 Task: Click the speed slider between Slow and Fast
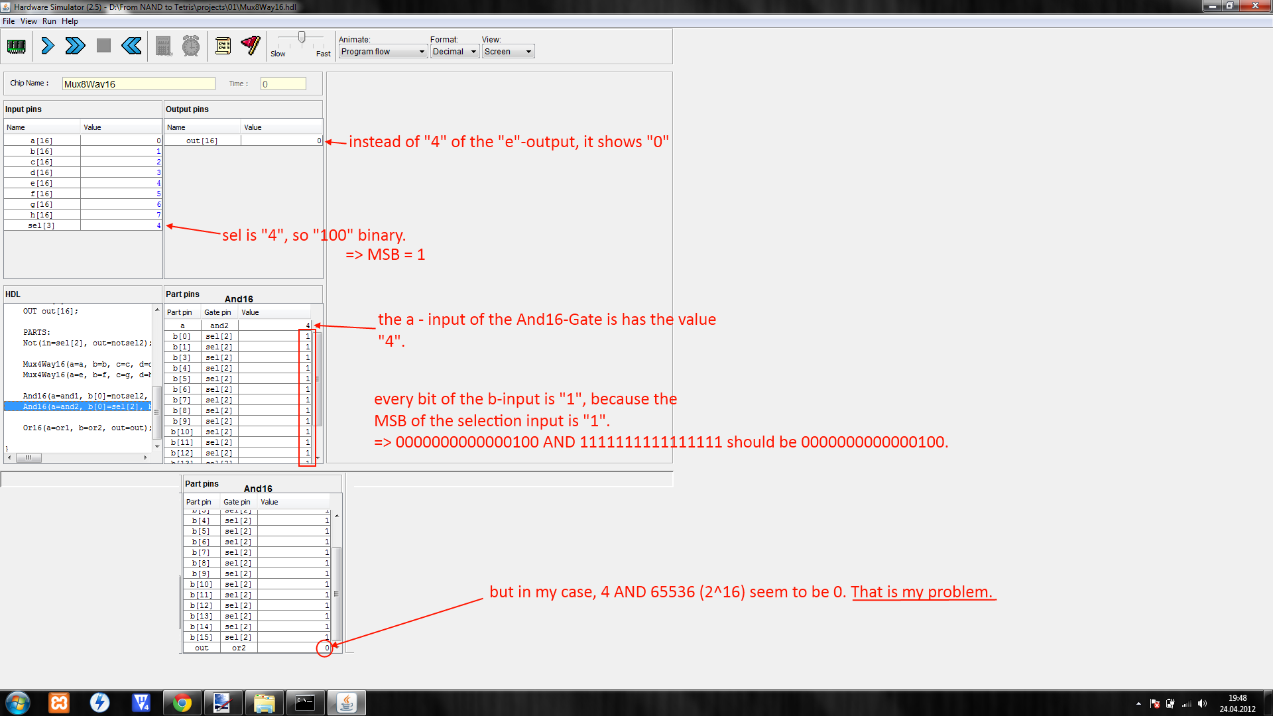302,38
